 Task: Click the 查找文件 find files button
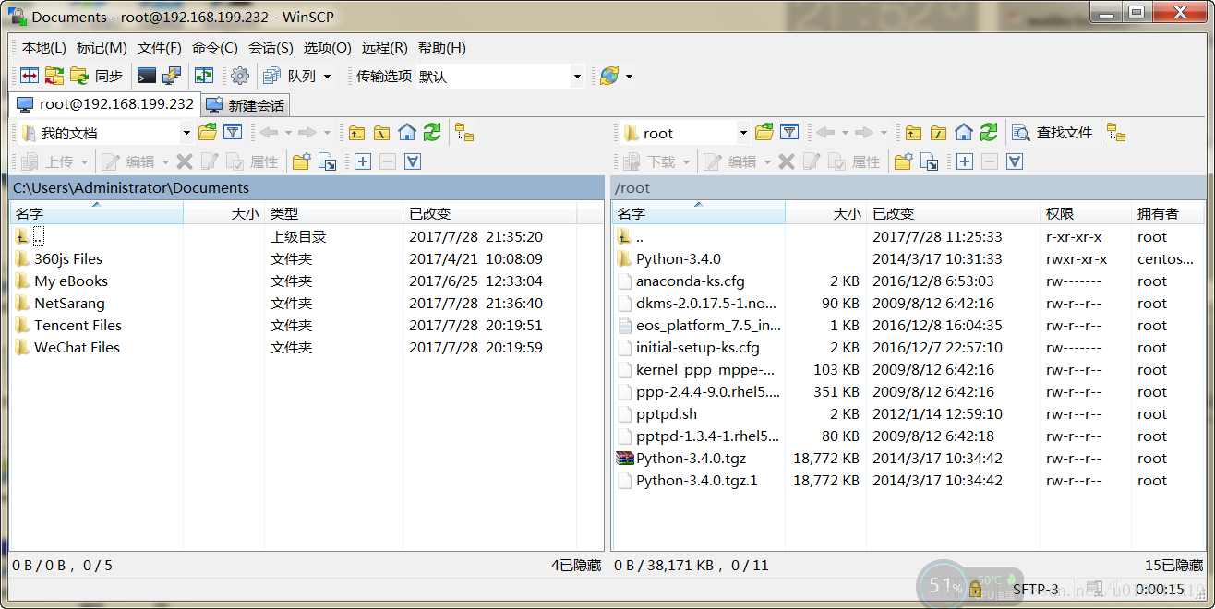point(1053,133)
